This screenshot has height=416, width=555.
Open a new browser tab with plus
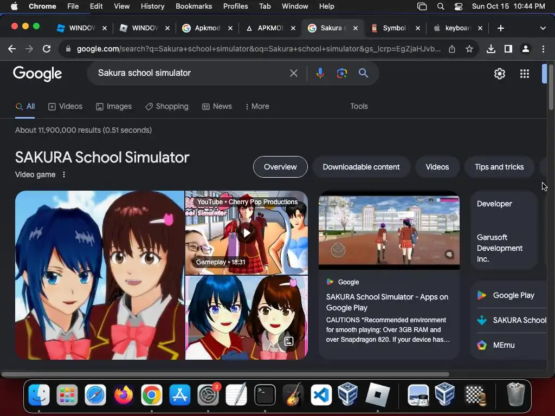pos(500,28)
